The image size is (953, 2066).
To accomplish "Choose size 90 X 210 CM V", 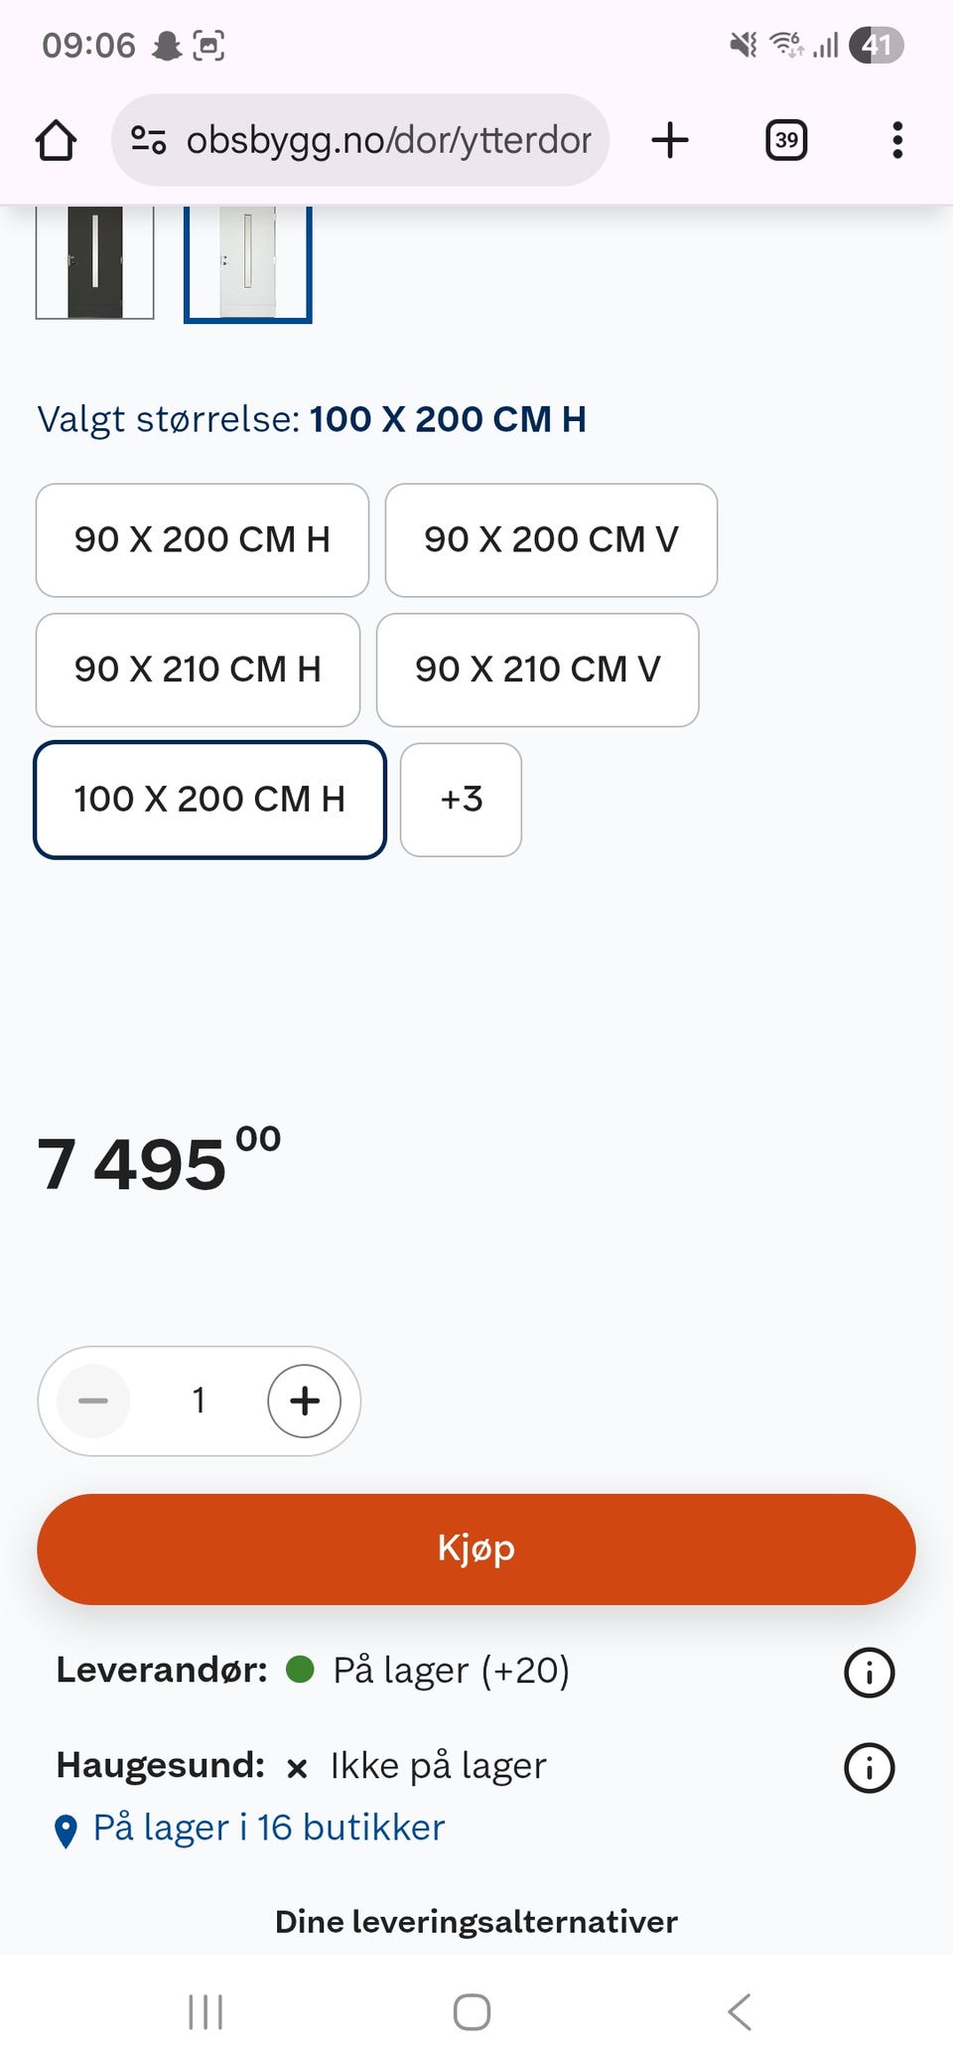I will coord(538,670).
